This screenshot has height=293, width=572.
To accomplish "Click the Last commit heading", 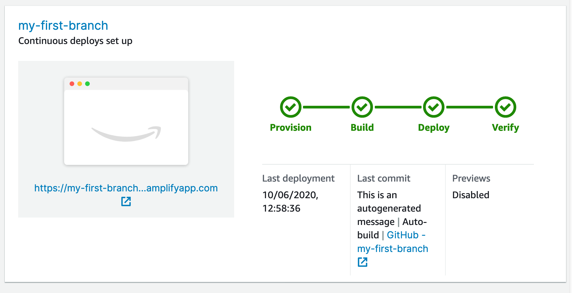I will tap(384, 178).
